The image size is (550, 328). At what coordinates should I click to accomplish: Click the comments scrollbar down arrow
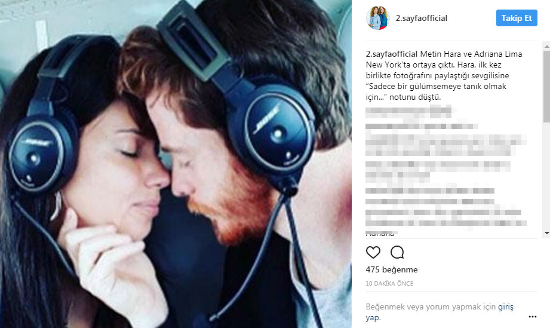pos(546,233)
